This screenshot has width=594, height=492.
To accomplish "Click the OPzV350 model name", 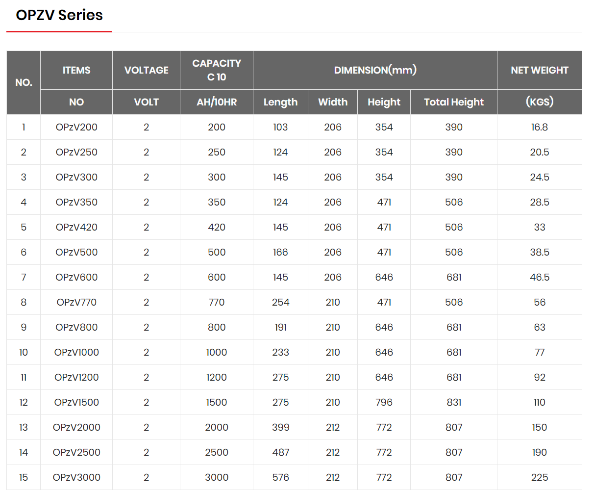I will pos(76,202).
